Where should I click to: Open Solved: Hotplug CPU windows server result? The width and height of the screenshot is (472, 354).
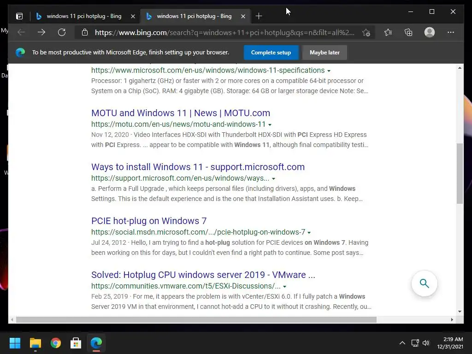(x=203, y=275)
